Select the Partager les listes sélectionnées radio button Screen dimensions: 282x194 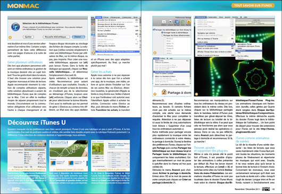tap(162, 36)
